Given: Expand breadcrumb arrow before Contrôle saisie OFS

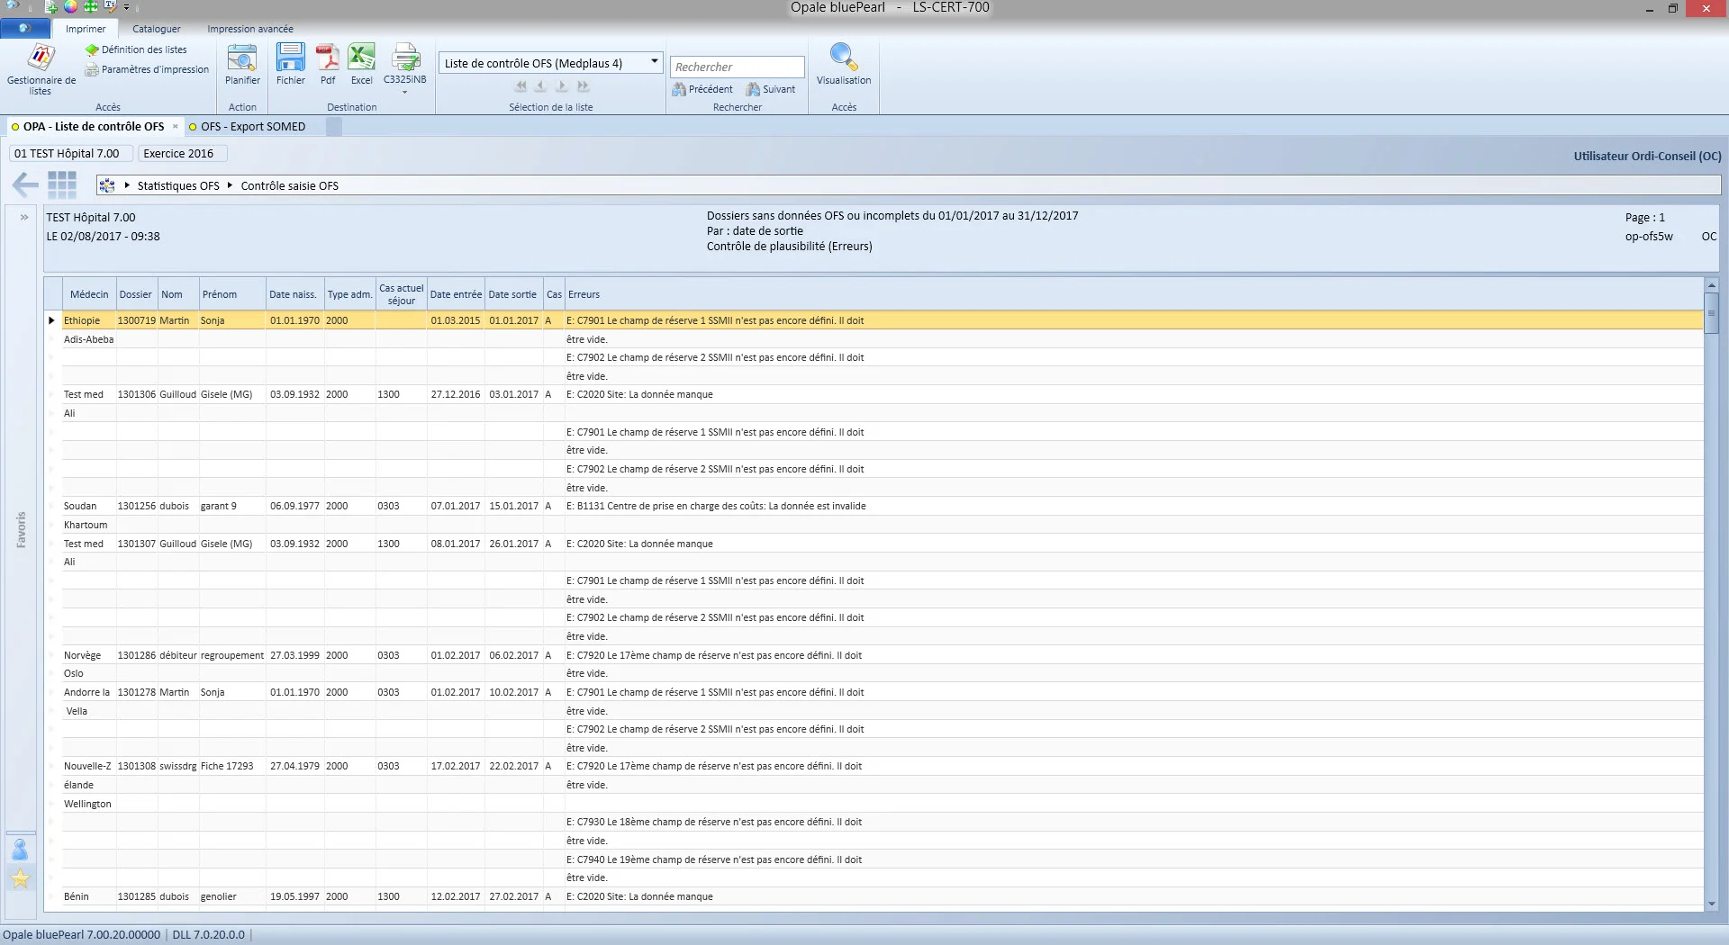Looking at the screenshot, I should (230, 185).
